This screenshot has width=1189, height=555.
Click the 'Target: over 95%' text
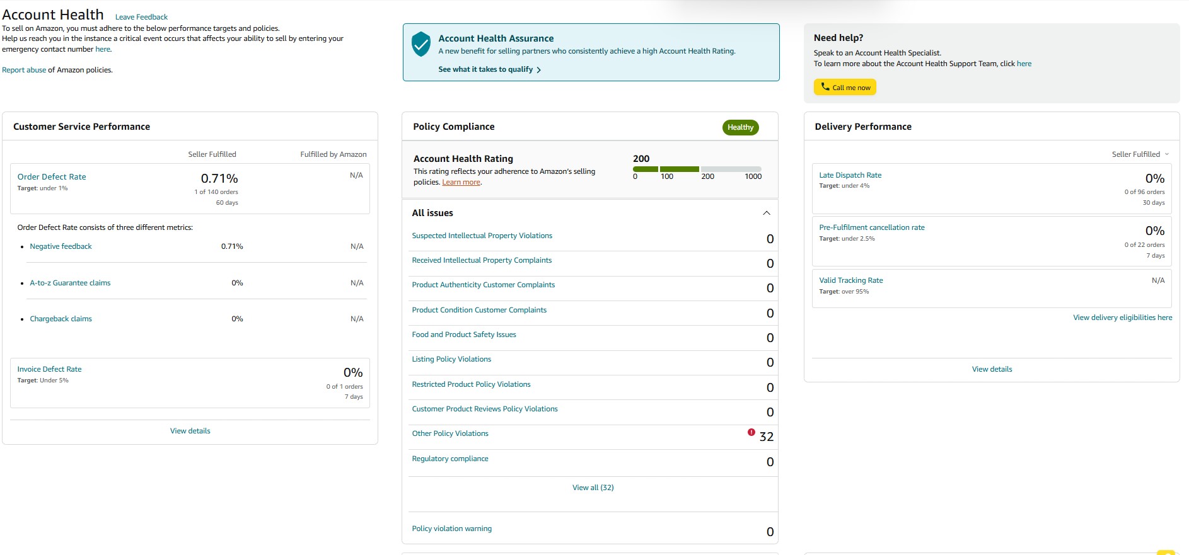click(844, 292)
